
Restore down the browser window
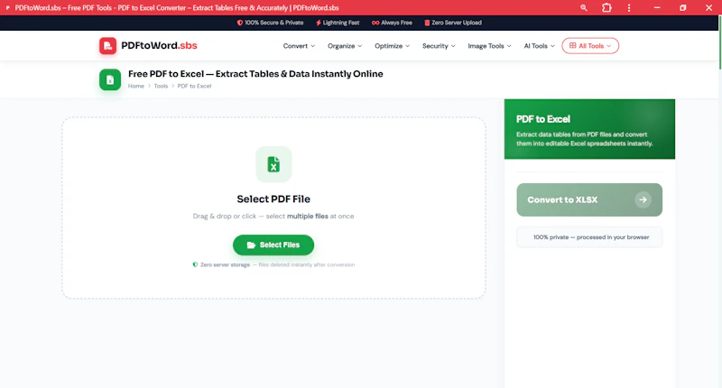pos(683,8)
